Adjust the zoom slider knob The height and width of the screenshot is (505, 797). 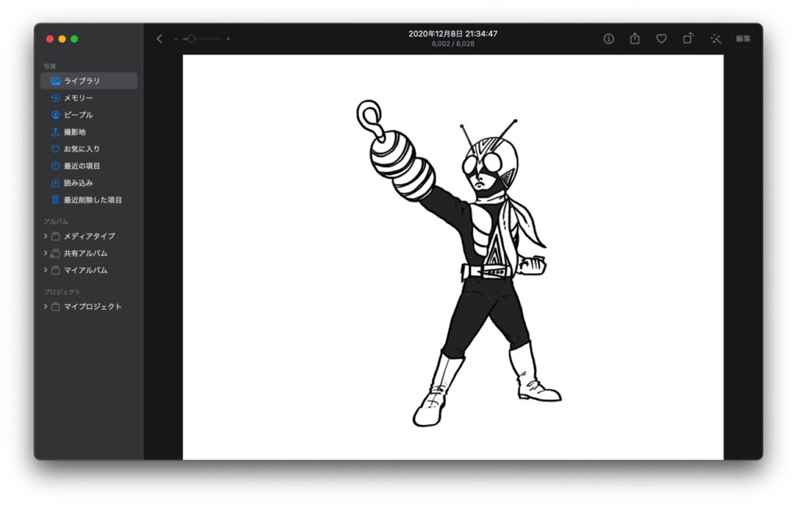tap(191, 39)
